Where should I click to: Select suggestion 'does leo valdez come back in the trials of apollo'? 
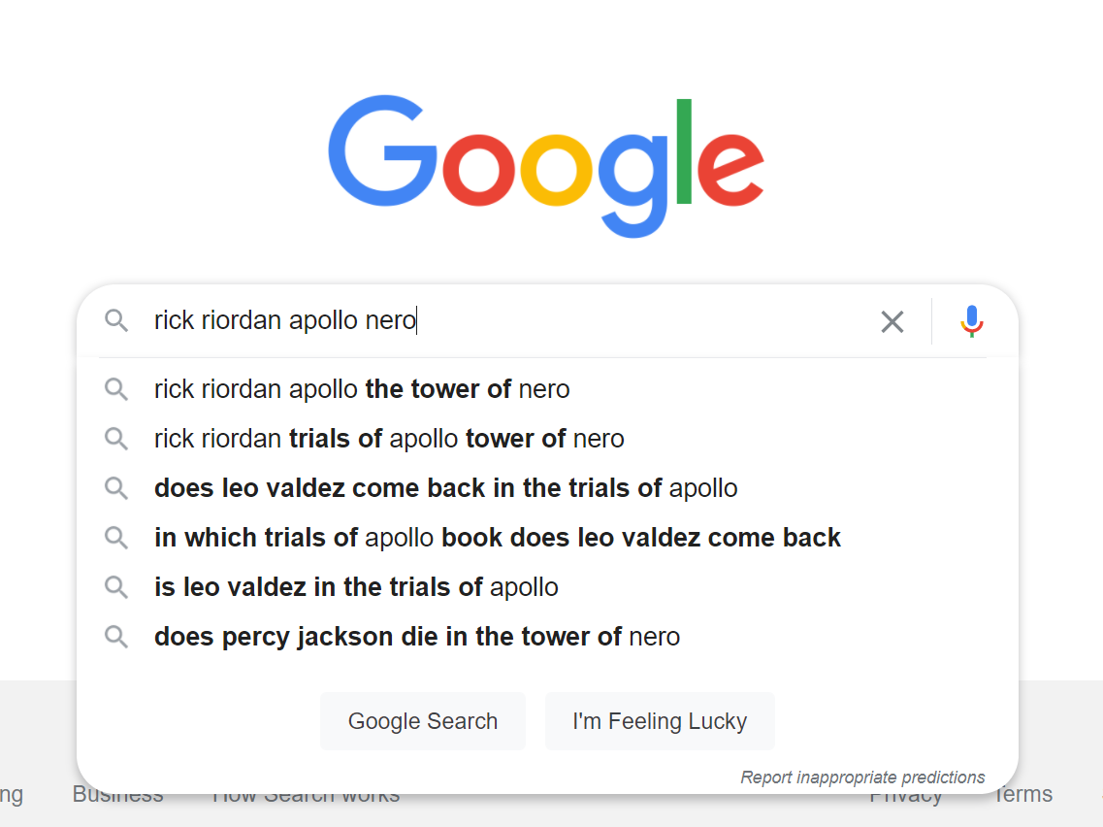coord(445,487)
